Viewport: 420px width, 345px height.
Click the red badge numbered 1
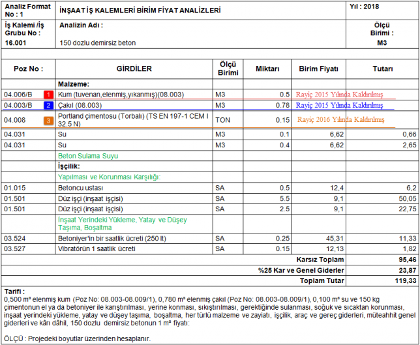[x=48, y=95]
